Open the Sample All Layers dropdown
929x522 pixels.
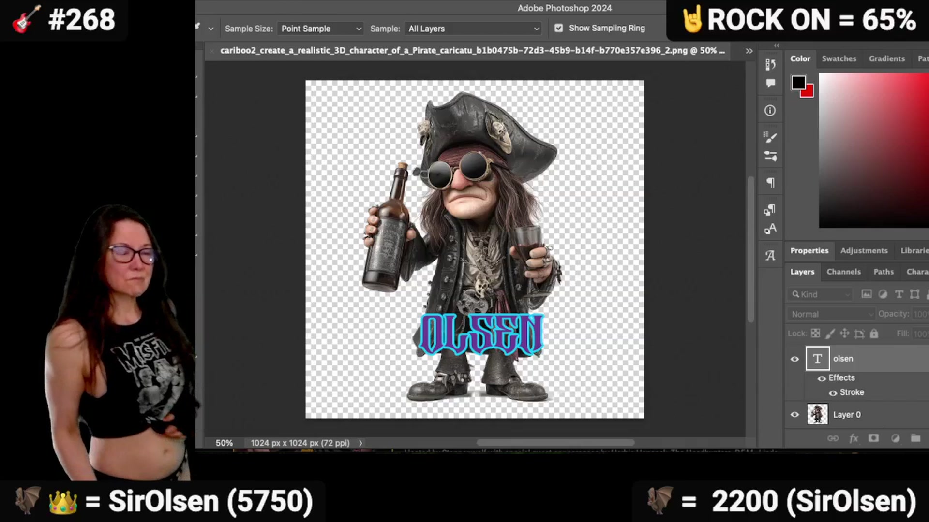click(474, 29)
